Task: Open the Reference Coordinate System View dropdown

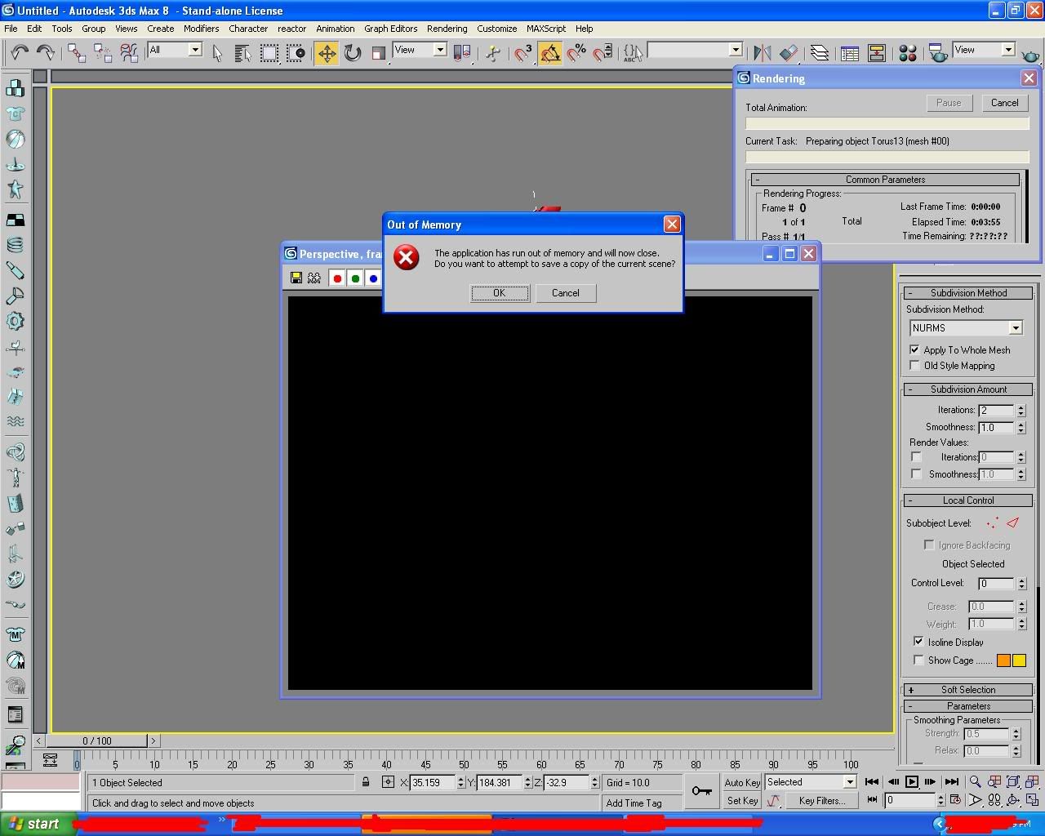Action: 439,50
